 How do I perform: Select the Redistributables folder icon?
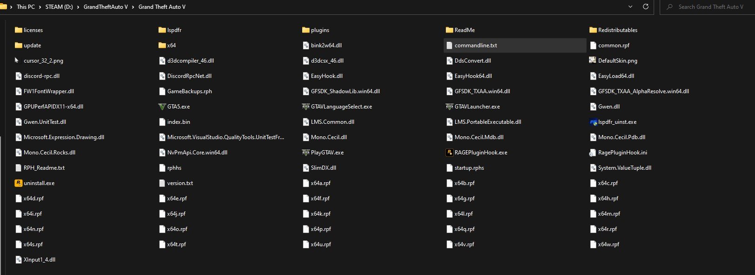point(593,30)
